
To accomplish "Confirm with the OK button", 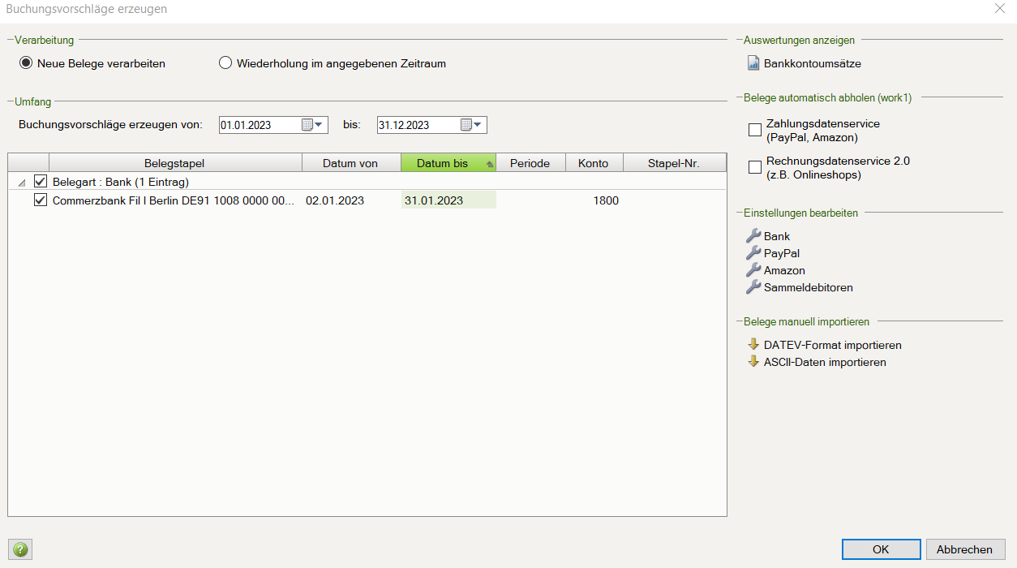I will pos(881,549).
